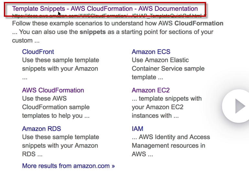
Task: Click the bold CloudFormation word in the snippet
Action: [x=199, y=24]
